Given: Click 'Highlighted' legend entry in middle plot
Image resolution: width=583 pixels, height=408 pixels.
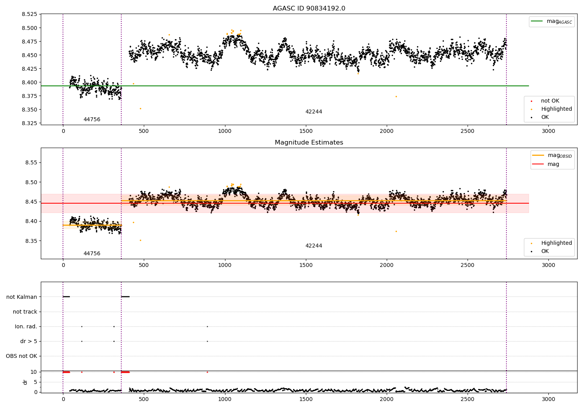Looking at the screenshot, I should tap(556, 243).
